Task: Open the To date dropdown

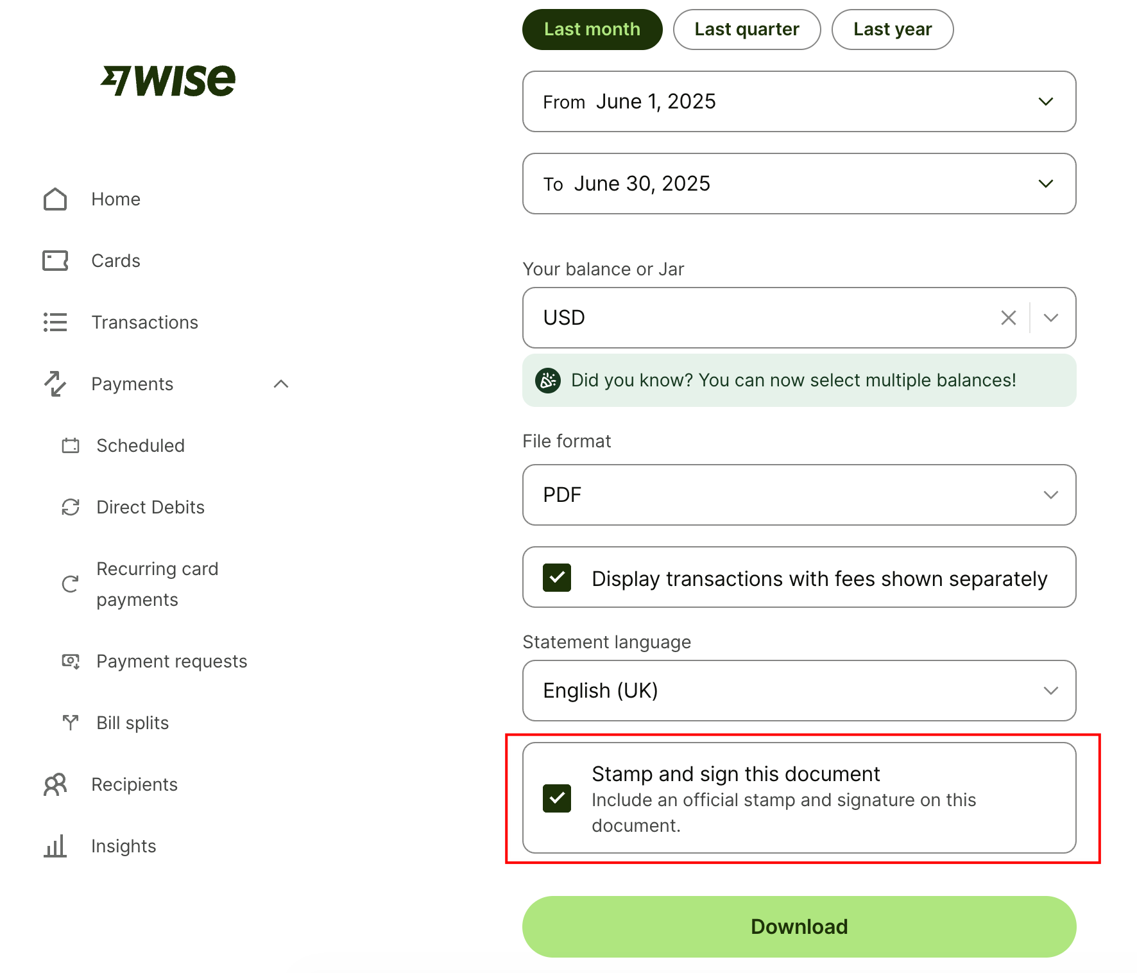Action: [x=799, y=184]
